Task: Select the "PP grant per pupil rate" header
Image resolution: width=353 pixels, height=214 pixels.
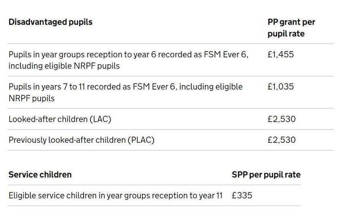Action: [x=291, y=28]
